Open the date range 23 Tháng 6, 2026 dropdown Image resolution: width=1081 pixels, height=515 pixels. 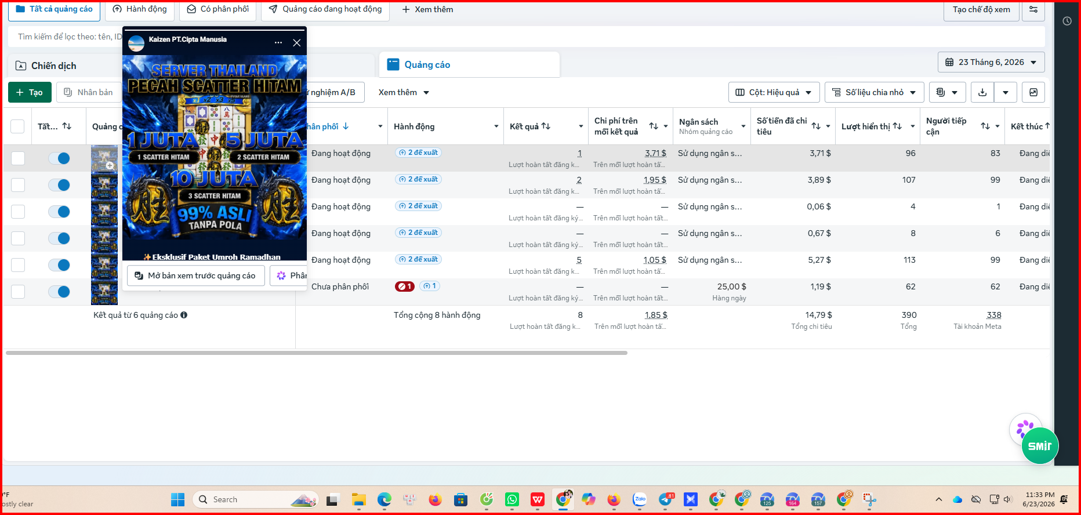point(991,62)
